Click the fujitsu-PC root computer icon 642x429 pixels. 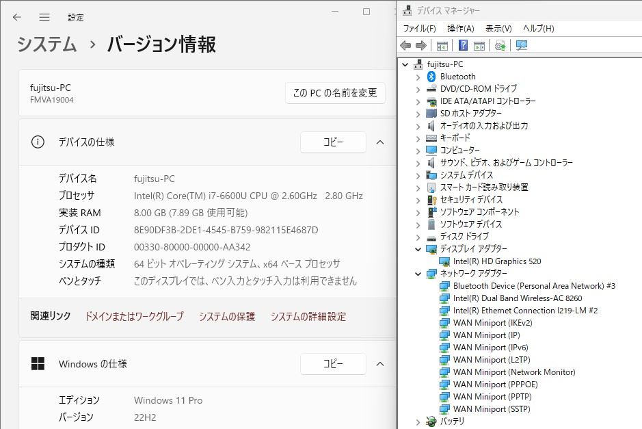tap(418, 64)
